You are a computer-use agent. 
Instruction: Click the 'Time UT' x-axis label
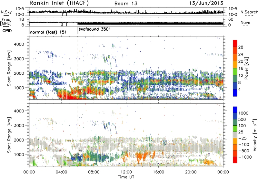point(126,177)
